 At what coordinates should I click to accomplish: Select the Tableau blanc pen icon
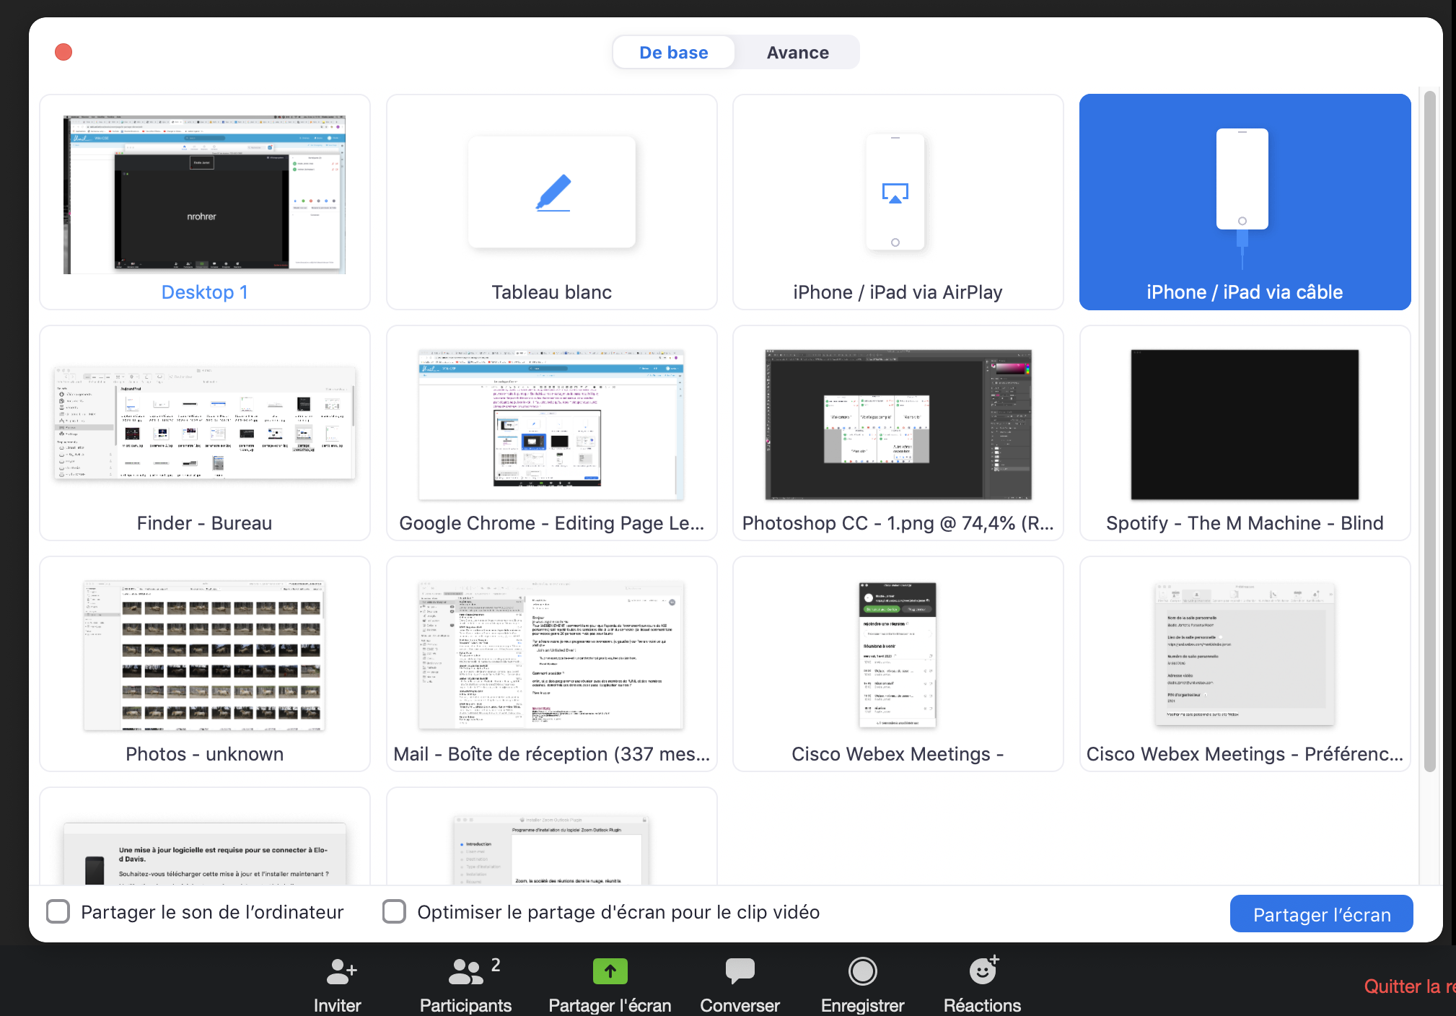553,193
